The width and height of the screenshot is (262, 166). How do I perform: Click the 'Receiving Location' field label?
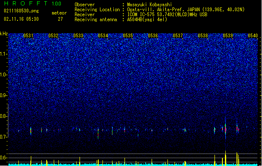[x=97, y=10]
